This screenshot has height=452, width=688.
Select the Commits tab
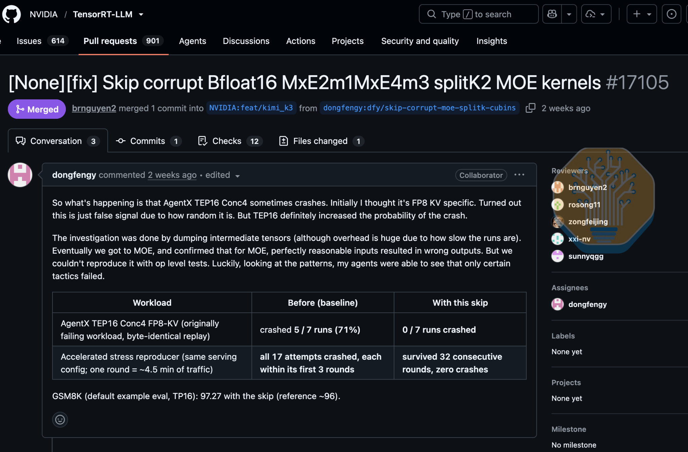pyautogui.click(x=148, y=141)
